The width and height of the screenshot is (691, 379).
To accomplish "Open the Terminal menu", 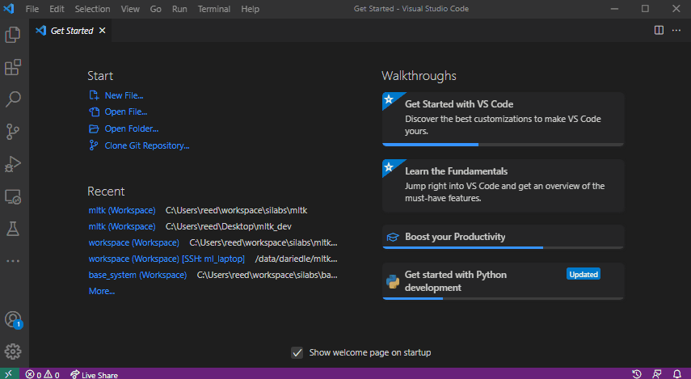I will (213, 9).
